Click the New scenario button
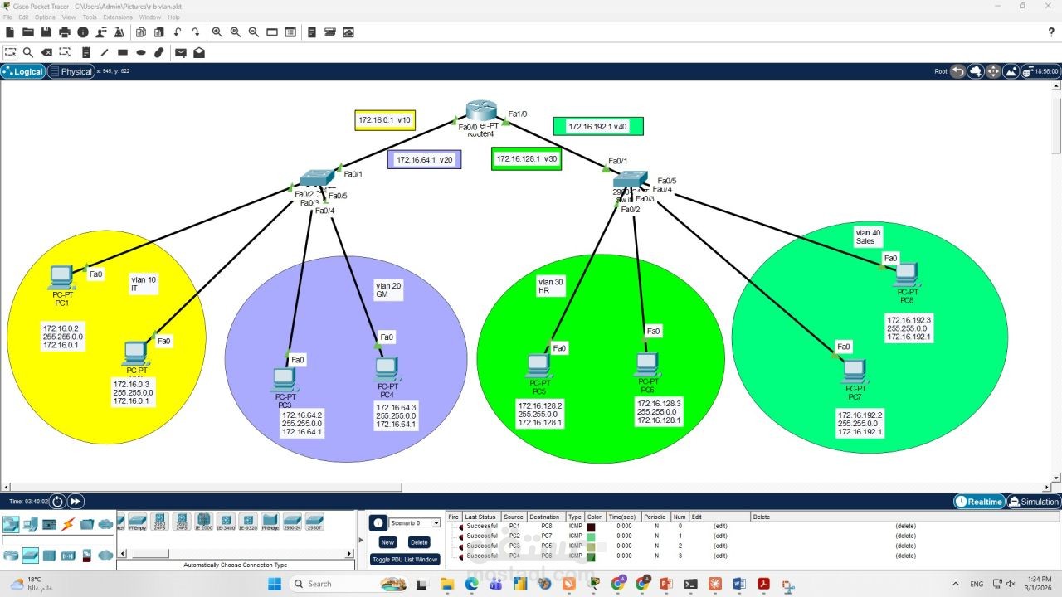 pos(387,542)
